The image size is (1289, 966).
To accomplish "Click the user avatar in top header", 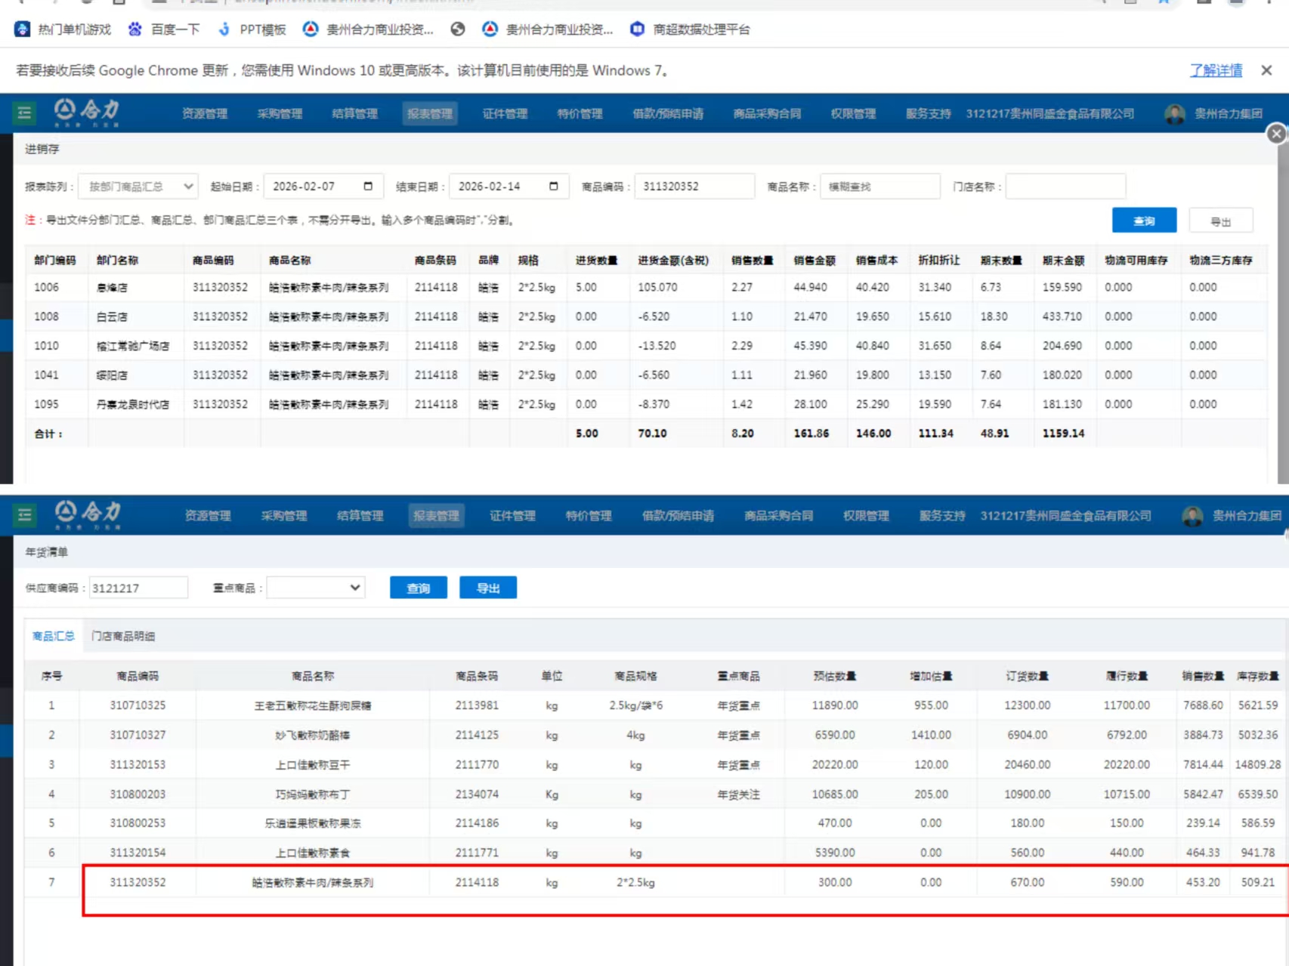I will pos(1174,114).
